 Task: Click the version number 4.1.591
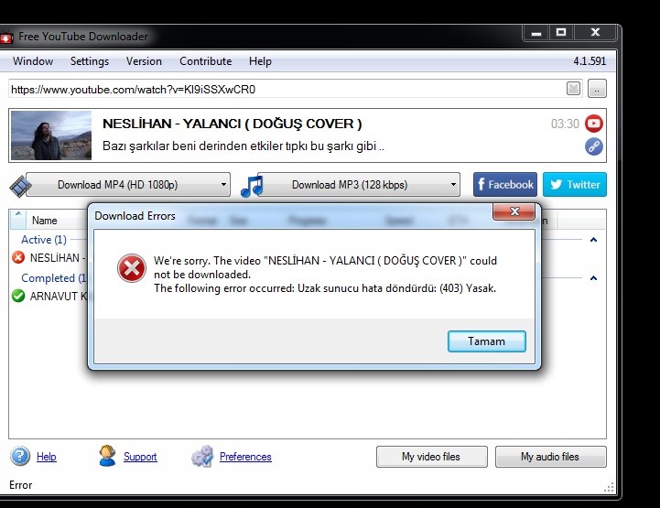tap(590, 61)
